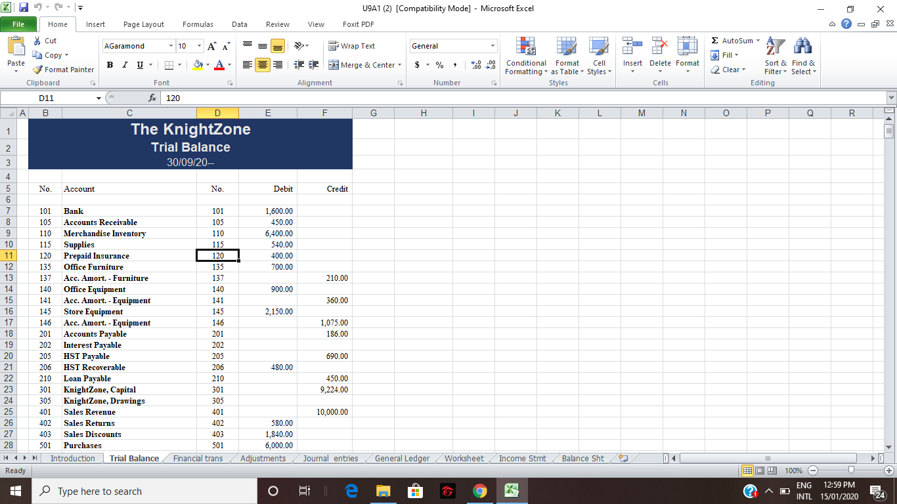Click the Insert Cells button
Viewport: 897px width, 504px height.
pos(632,56)
